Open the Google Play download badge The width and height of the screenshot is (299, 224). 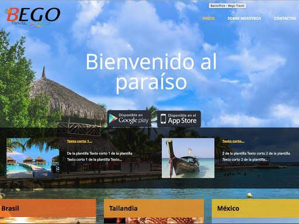[129, 118]
